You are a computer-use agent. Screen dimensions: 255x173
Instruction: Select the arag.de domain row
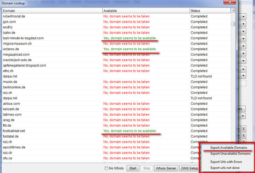pyautogui.click(x=116, y=120)
